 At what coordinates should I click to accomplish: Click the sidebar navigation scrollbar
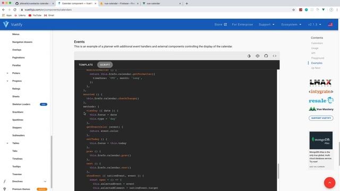coord(52,162)
